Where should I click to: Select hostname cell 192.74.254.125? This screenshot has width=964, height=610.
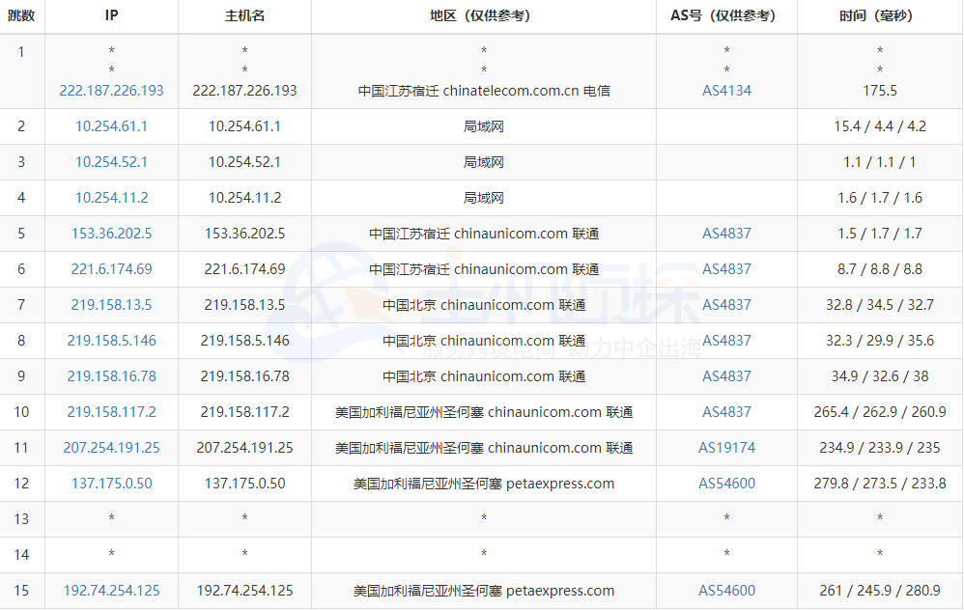pos(244,591)
